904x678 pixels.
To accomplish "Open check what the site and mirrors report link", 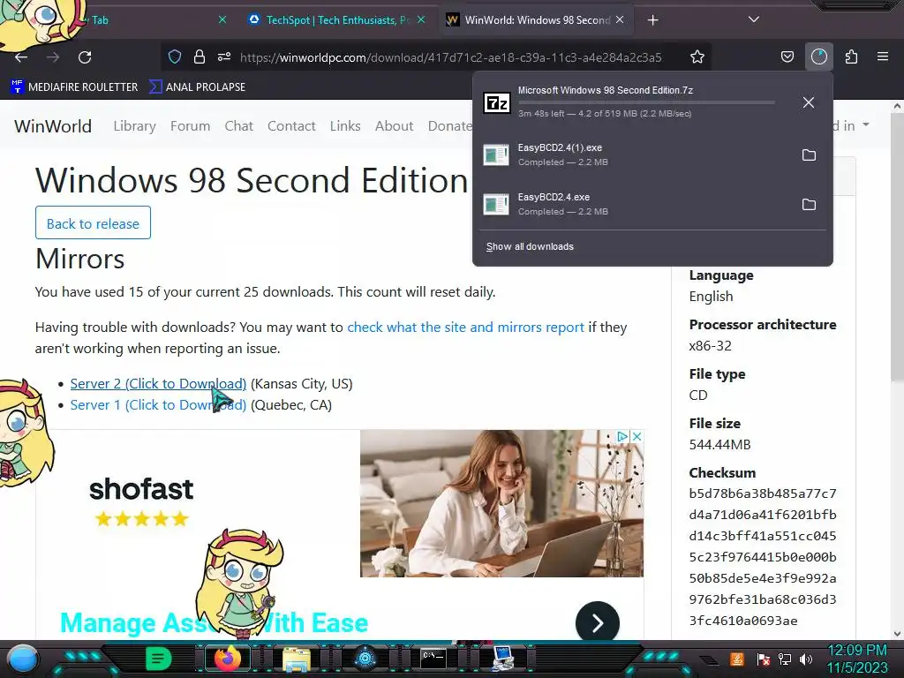I will 465,327.
